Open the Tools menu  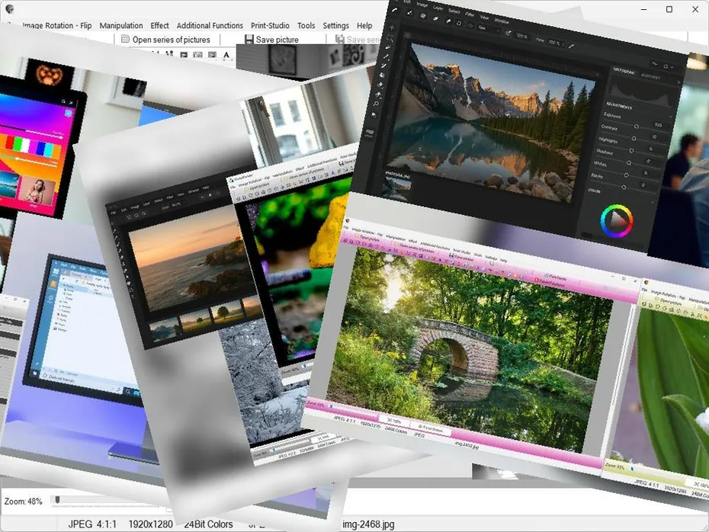(306, 25)
